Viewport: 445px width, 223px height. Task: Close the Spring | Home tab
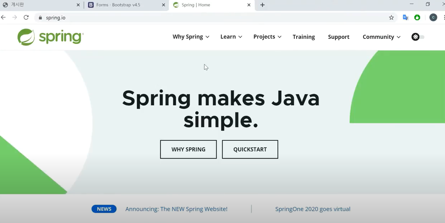tap(249, 5)
